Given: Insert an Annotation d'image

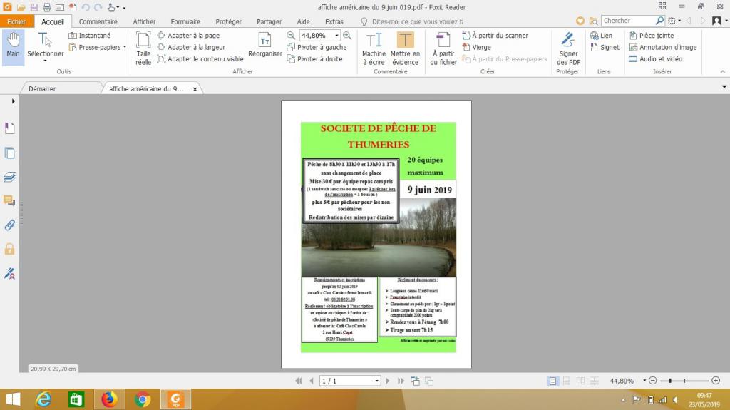Looking at the screenshot, I should pyautogui.click(x=663, y=47).
